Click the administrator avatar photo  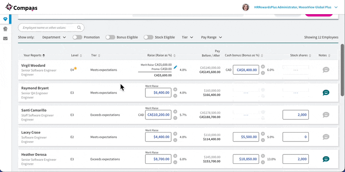tap(245, 7)
